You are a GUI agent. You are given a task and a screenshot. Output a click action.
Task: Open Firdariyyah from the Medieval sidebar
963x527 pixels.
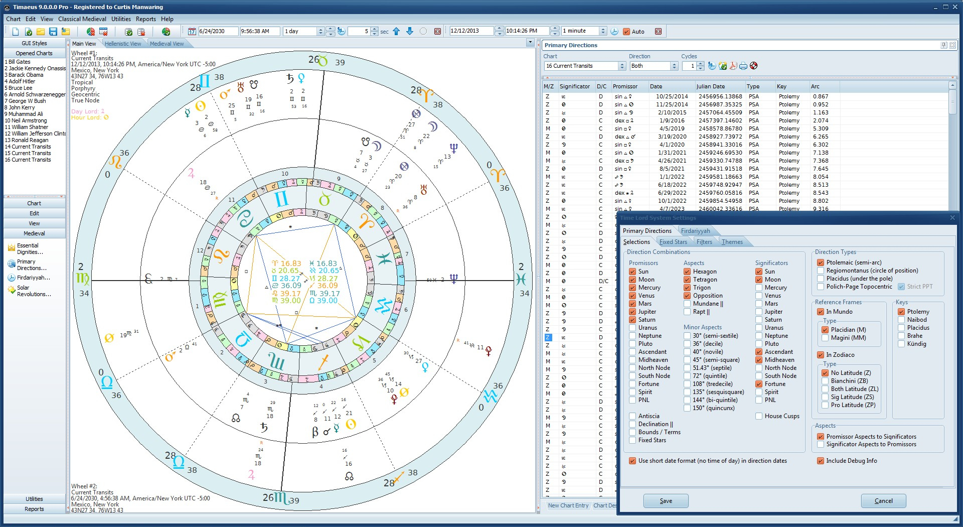(x=29, y=278)
